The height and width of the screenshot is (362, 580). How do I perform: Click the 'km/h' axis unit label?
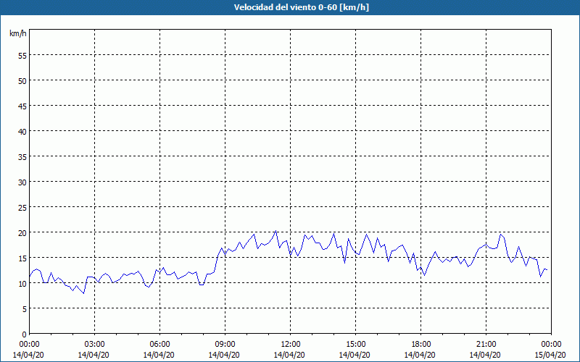pyautogui.click(x=17, y=33)
